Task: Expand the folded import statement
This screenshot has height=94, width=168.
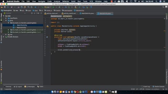Action: coord(58,22)
